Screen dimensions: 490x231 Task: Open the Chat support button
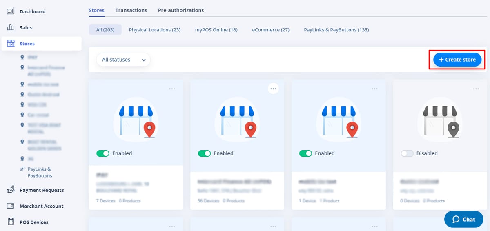[464, 219]
